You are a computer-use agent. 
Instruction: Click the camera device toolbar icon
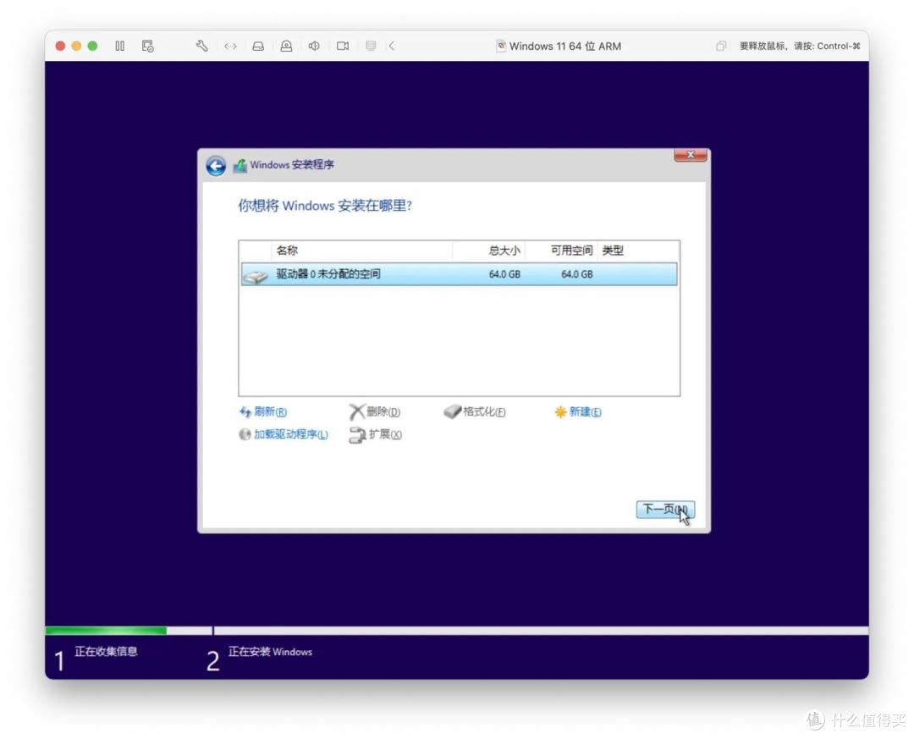tap(343, 46)
